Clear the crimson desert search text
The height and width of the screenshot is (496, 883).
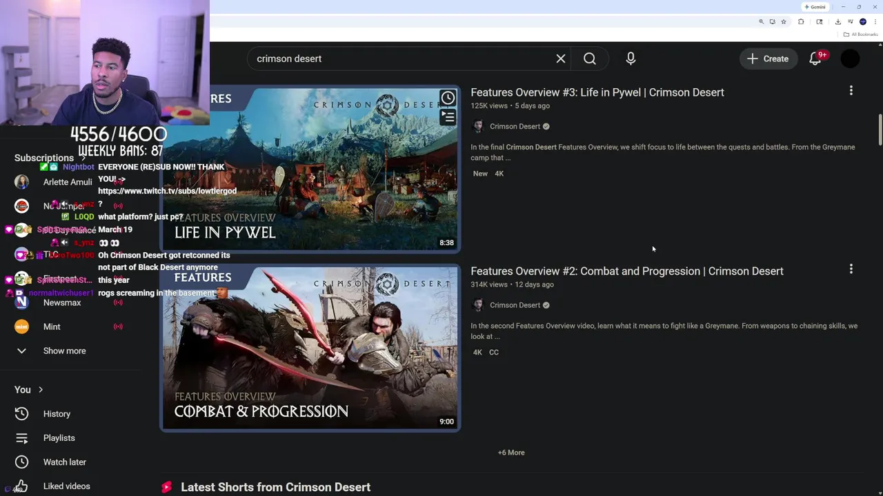pyautogui.click(x=561, y=59)
